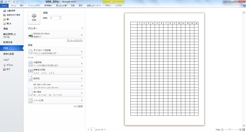246x132 pixels.
Task: Click the current page number box under the preview
Action: click(x=93, y=130)
